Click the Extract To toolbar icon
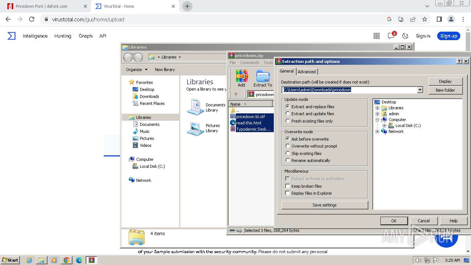 pos(263,78)
